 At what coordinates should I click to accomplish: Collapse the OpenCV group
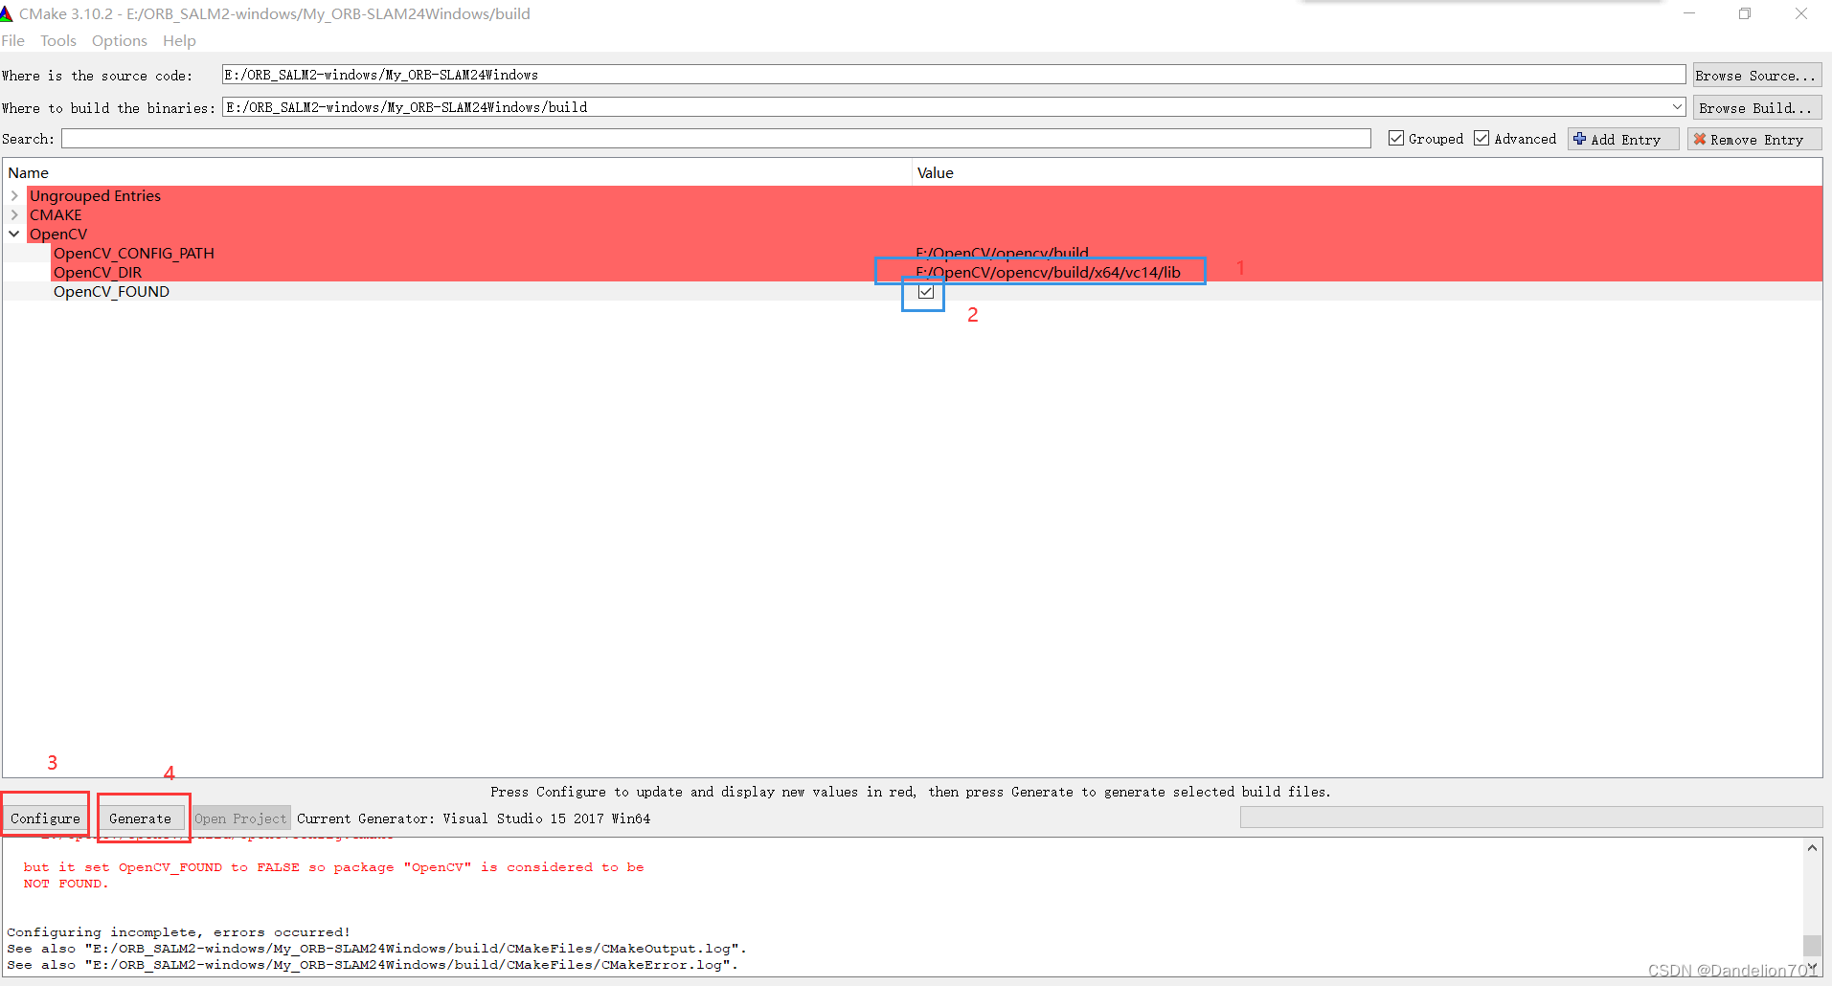14,234
